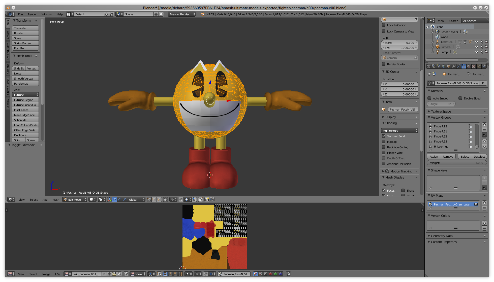Expand the Display panel in the 3D viewport sidebar
The width and height of the screenshot is (494, 282).
point(390,117)
